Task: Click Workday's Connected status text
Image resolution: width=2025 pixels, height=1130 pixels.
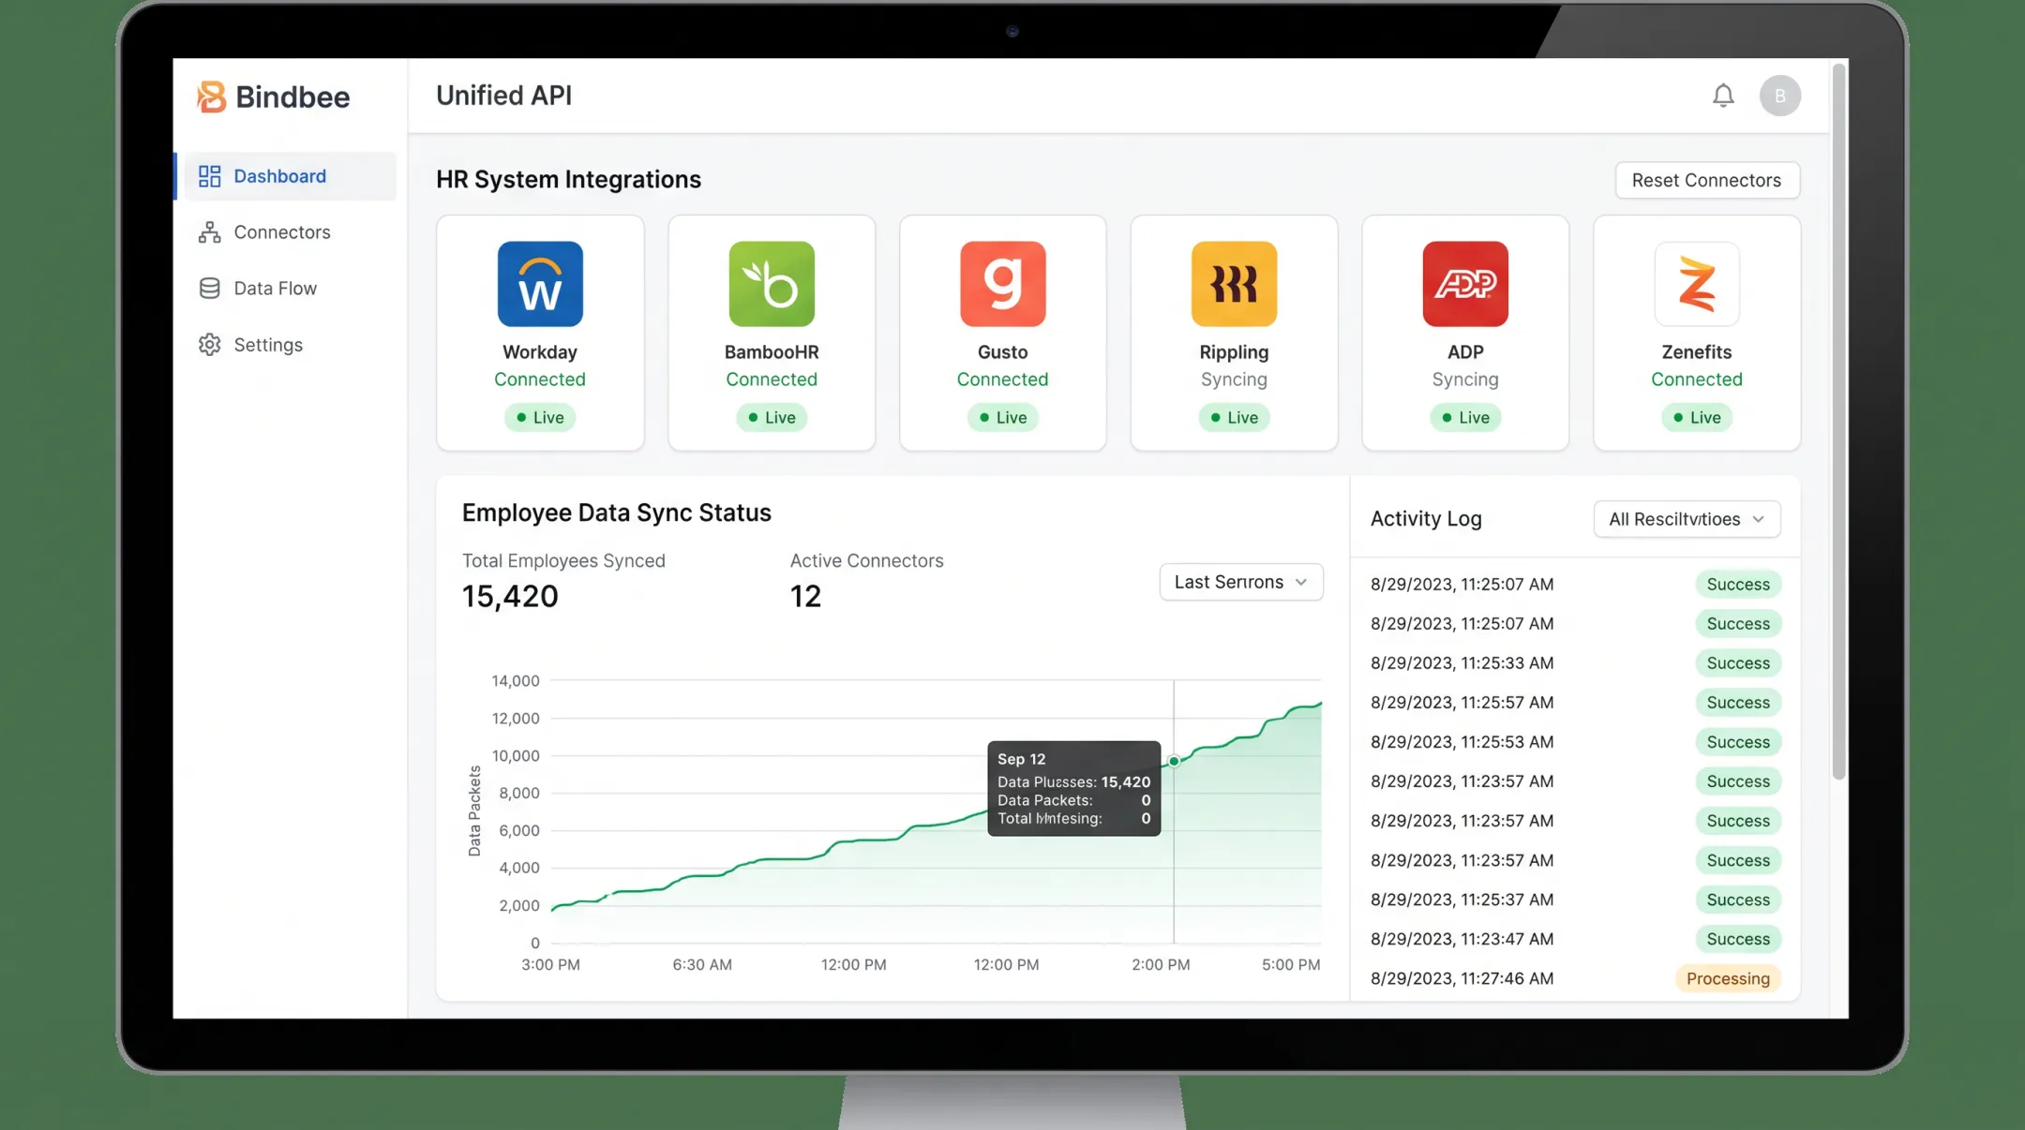Action: coord(540,379)
